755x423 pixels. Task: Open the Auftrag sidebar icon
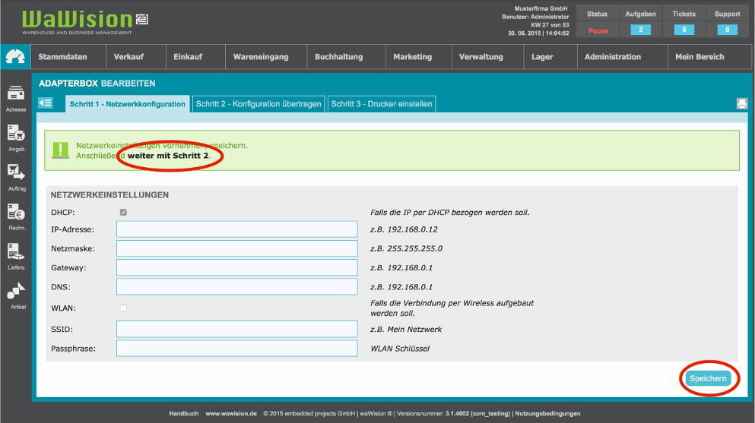pyautogui.click(x=16, y=173)
